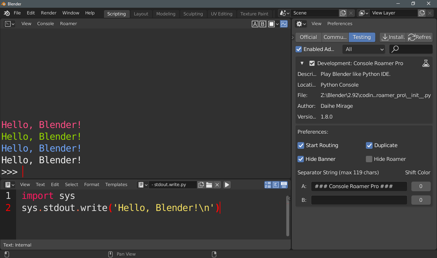Collapse the Console Roamer Pro add-on entry
The image size is (437, 258).
302,63
